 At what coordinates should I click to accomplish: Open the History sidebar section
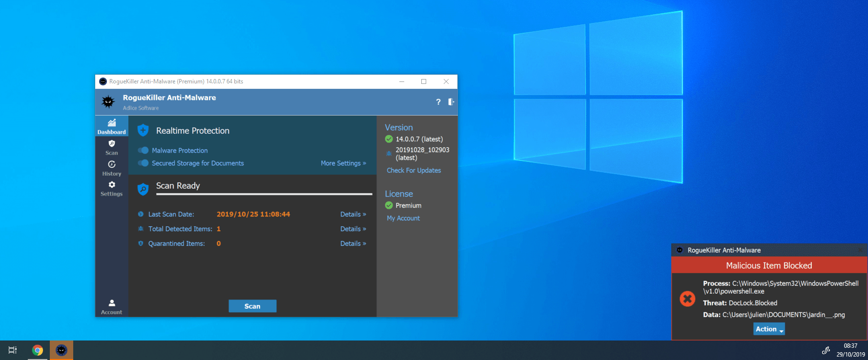pos(112,168)
